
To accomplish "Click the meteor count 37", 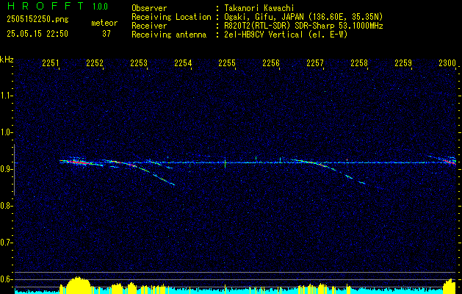I will click(107, 34).
